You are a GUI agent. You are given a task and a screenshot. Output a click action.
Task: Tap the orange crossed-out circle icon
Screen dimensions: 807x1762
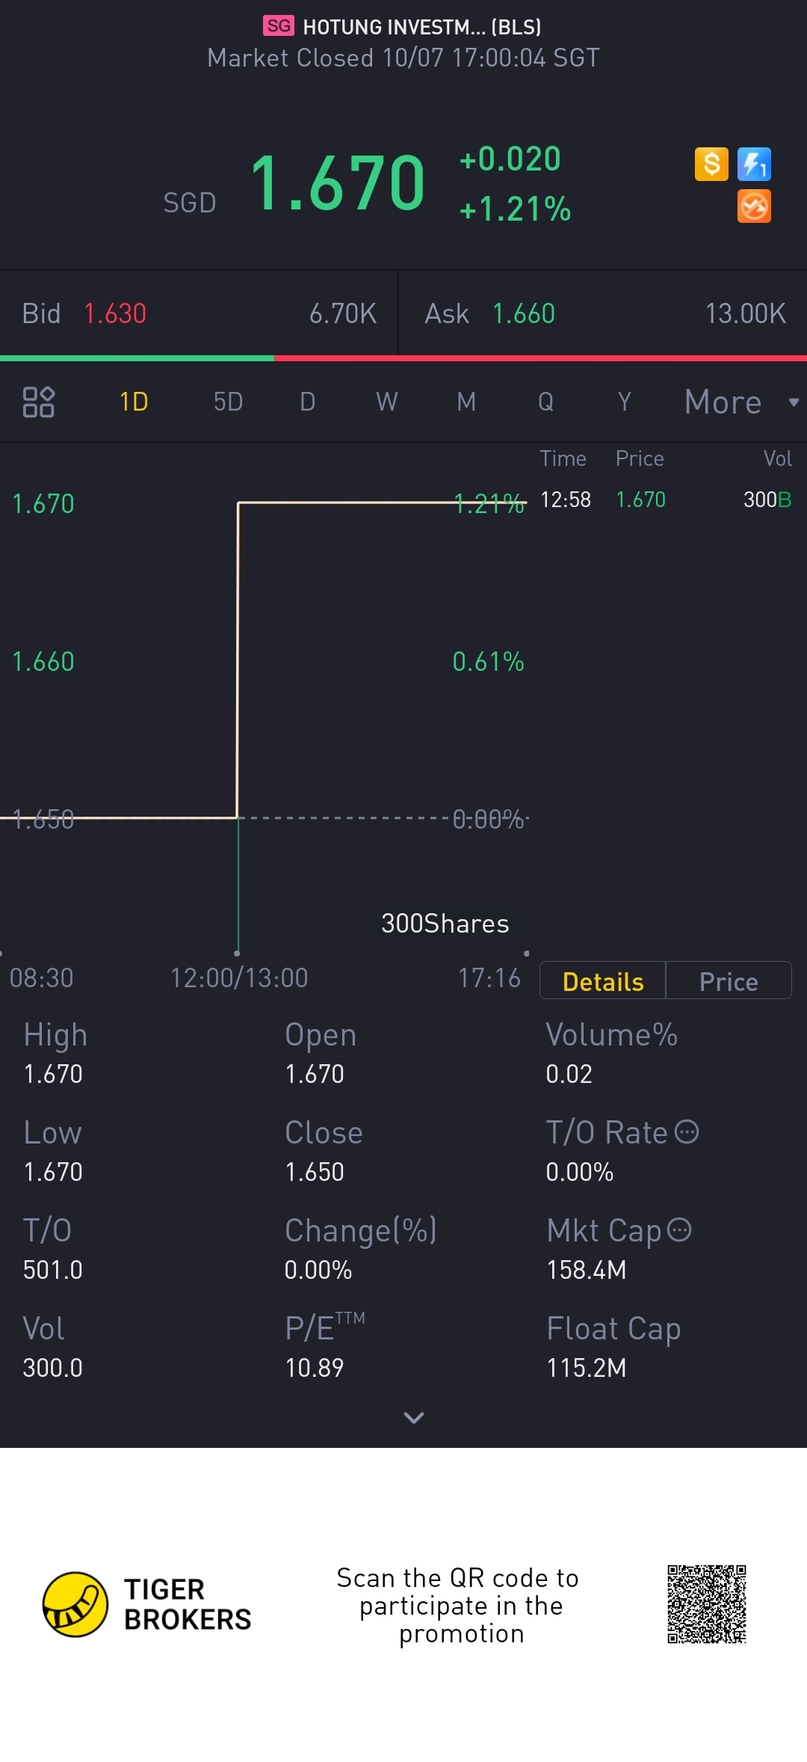pyautogui.click(x=754, y=206)
